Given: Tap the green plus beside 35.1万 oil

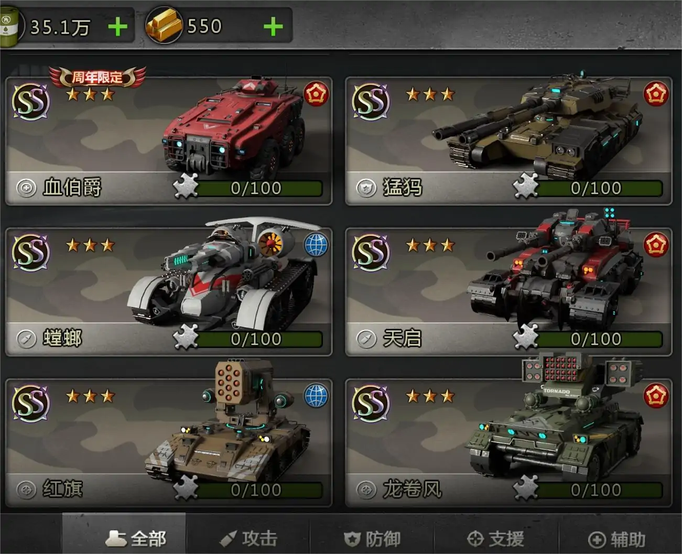Looking at the screenshot, I should tap(118, 27).
